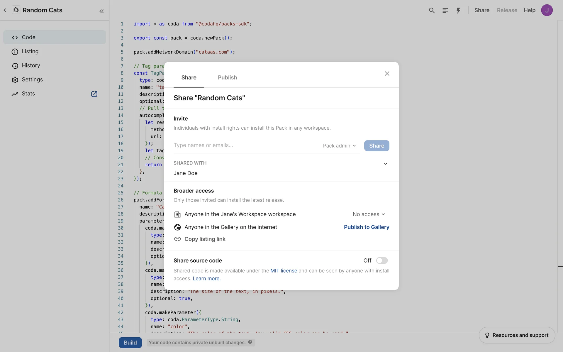Open Stats external link icon
Viewport: 563px width, 352px height.
(x=94, y=94)
